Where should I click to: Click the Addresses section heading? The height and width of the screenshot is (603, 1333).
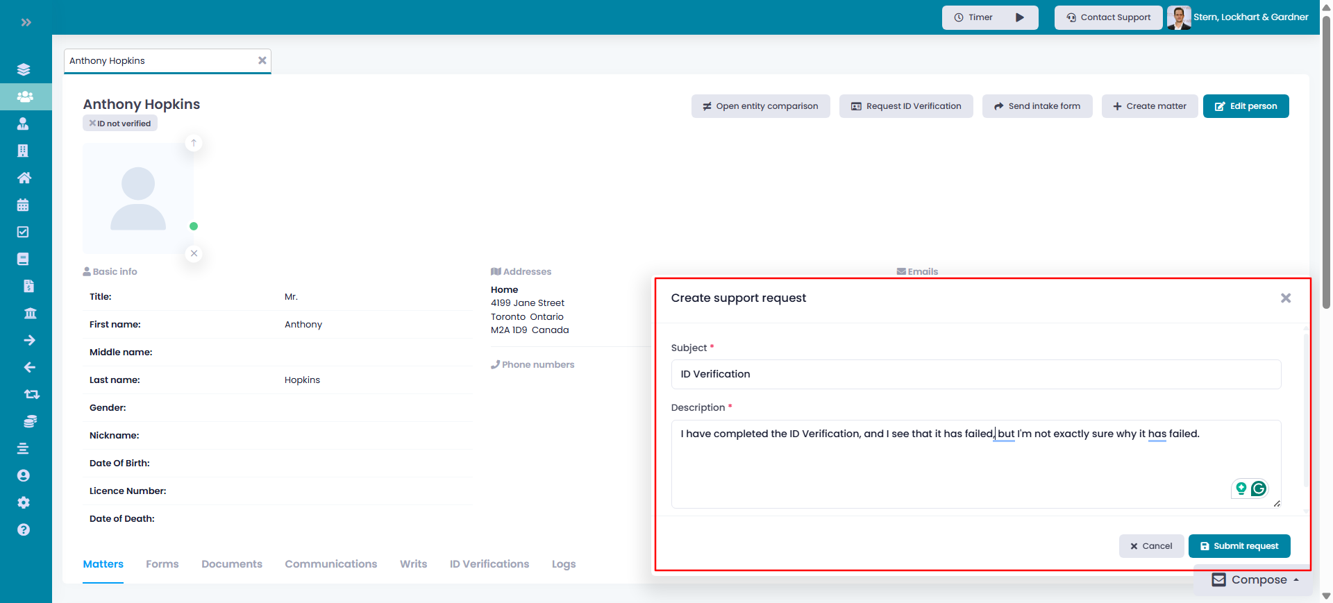pos(521,272)
